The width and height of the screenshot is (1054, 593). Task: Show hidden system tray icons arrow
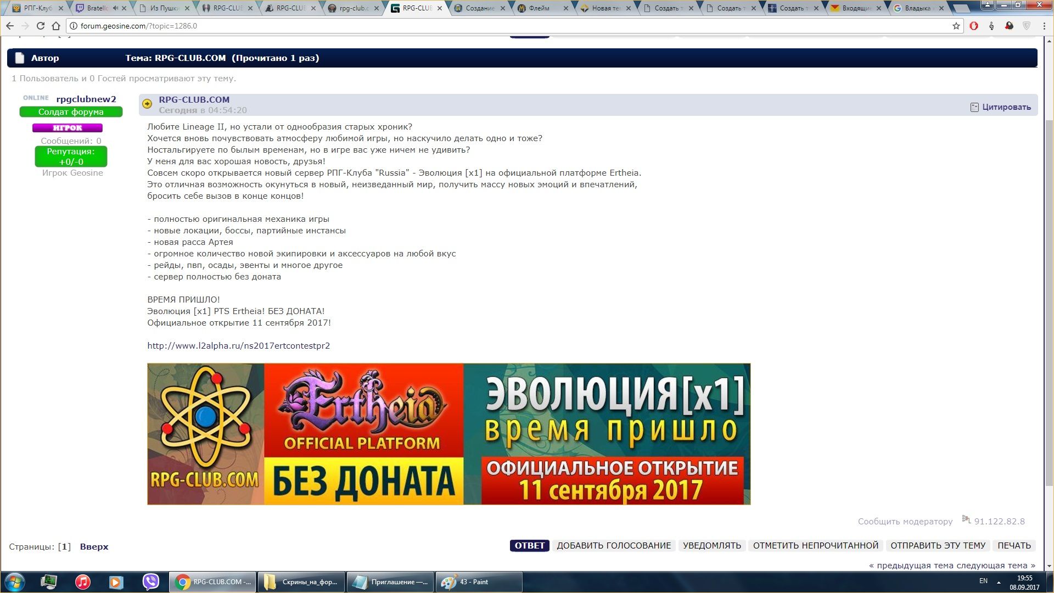[999, 582]
